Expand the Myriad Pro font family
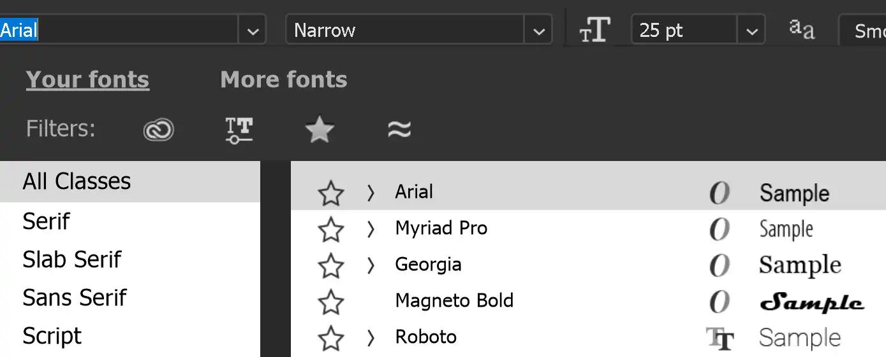Image resolution: width=886 pixels, height=357 pixels. pyautogui.click(x=371, y=229)
